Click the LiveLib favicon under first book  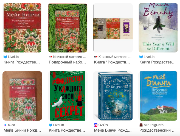pyautogui.click(x=5, y=57)
